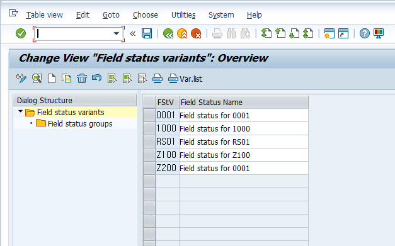Click the Field Status Name column header

244,103
